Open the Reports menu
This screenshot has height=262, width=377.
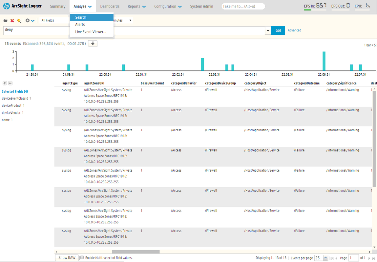pos(136,7)
